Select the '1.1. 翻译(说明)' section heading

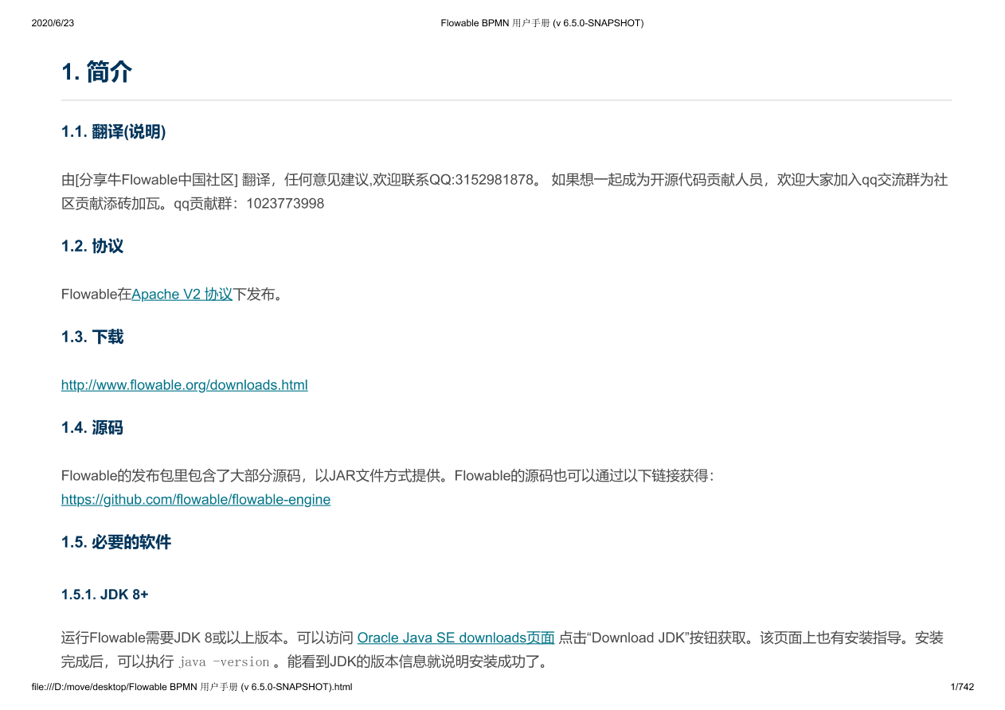(x=113, y=132)
